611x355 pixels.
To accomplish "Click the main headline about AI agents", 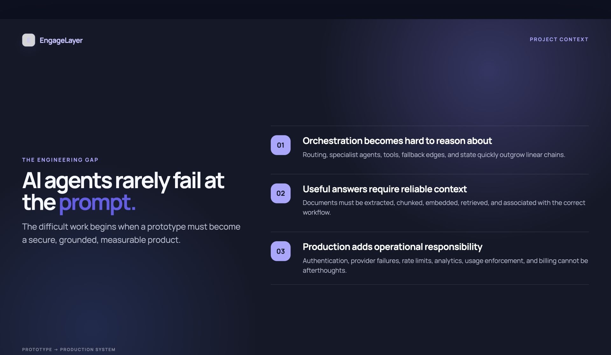I will tap(123, 191).
